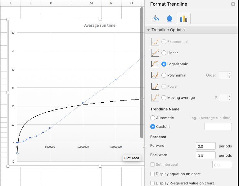Select the Polynomial radio button
239x186 pixels.
[164, 75]
